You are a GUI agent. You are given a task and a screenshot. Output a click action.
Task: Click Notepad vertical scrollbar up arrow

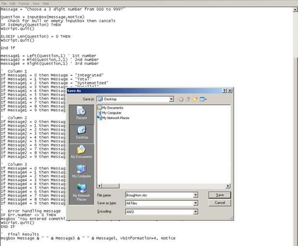pos(295,10)
